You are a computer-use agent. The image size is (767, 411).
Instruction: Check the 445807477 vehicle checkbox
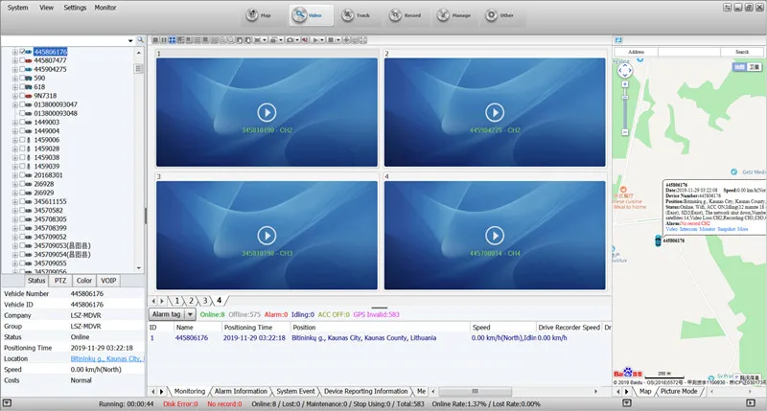pyautogui.click(x=22, y=60)
